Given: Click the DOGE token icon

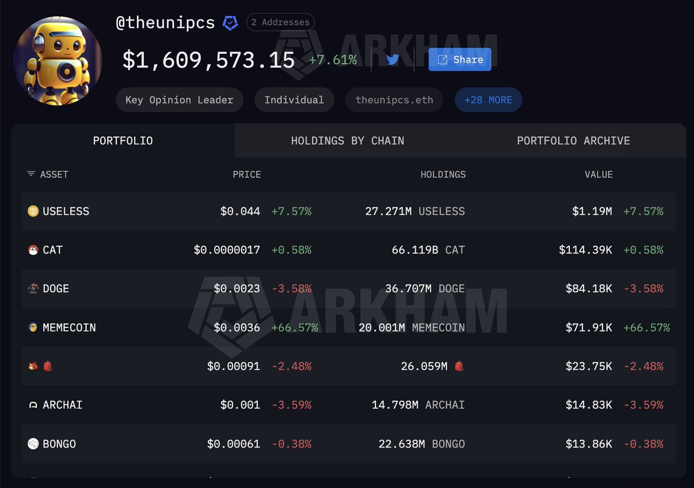Looking at the screenshot, I should coord(34,289).
